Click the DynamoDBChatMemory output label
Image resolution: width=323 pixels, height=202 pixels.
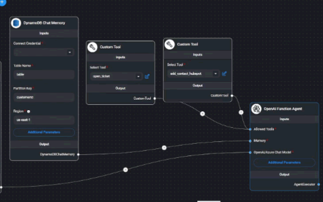point(57,154)
